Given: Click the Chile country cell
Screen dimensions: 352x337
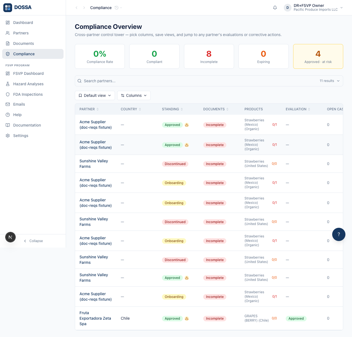Looking at the screenshot, I should point(125,318).
